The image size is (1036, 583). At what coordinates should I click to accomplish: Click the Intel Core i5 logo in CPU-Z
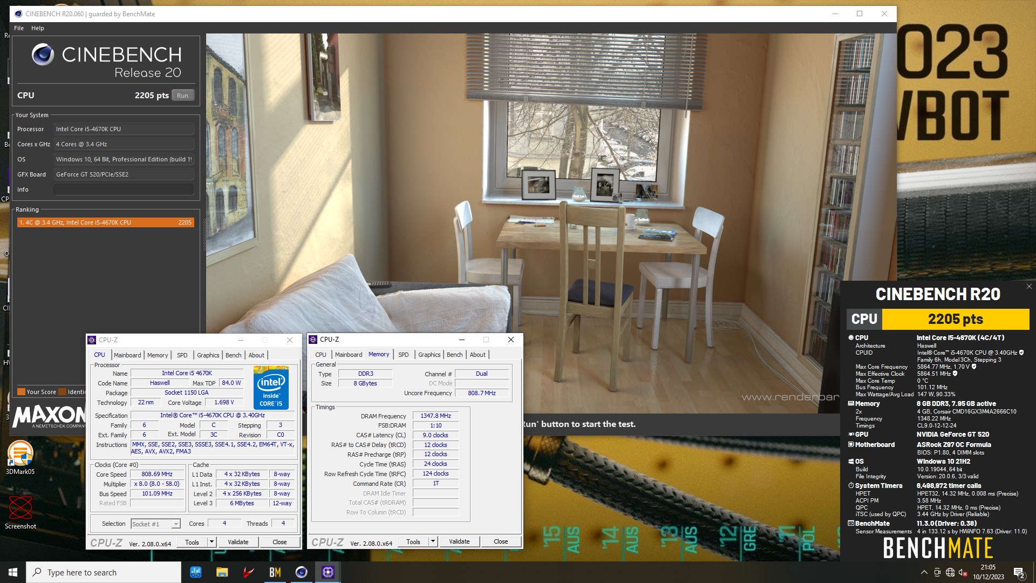coord(271,387)
